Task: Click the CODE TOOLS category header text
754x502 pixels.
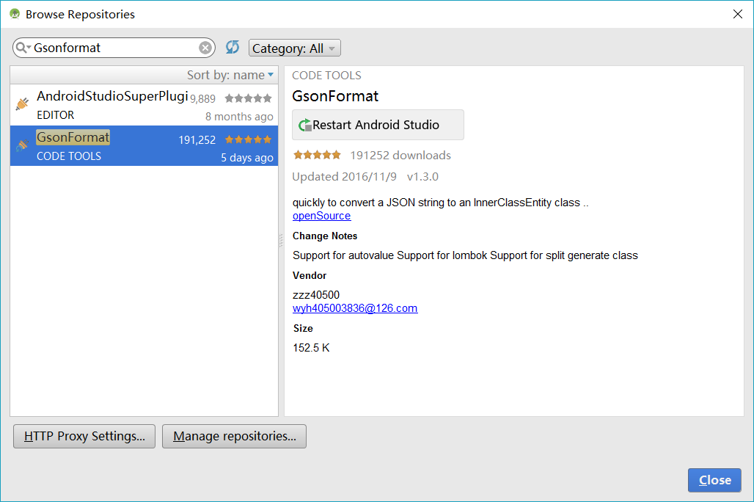Action: [326, 76]
